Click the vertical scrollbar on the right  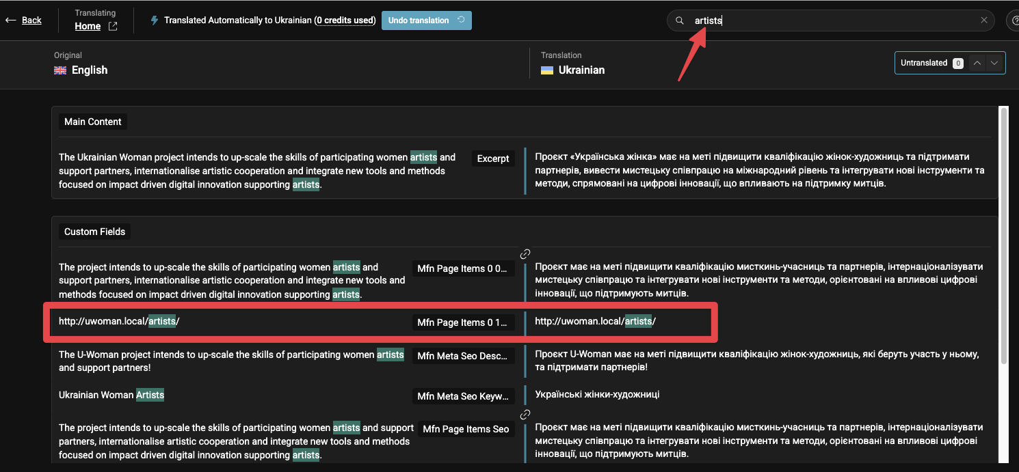point(1003,232)
